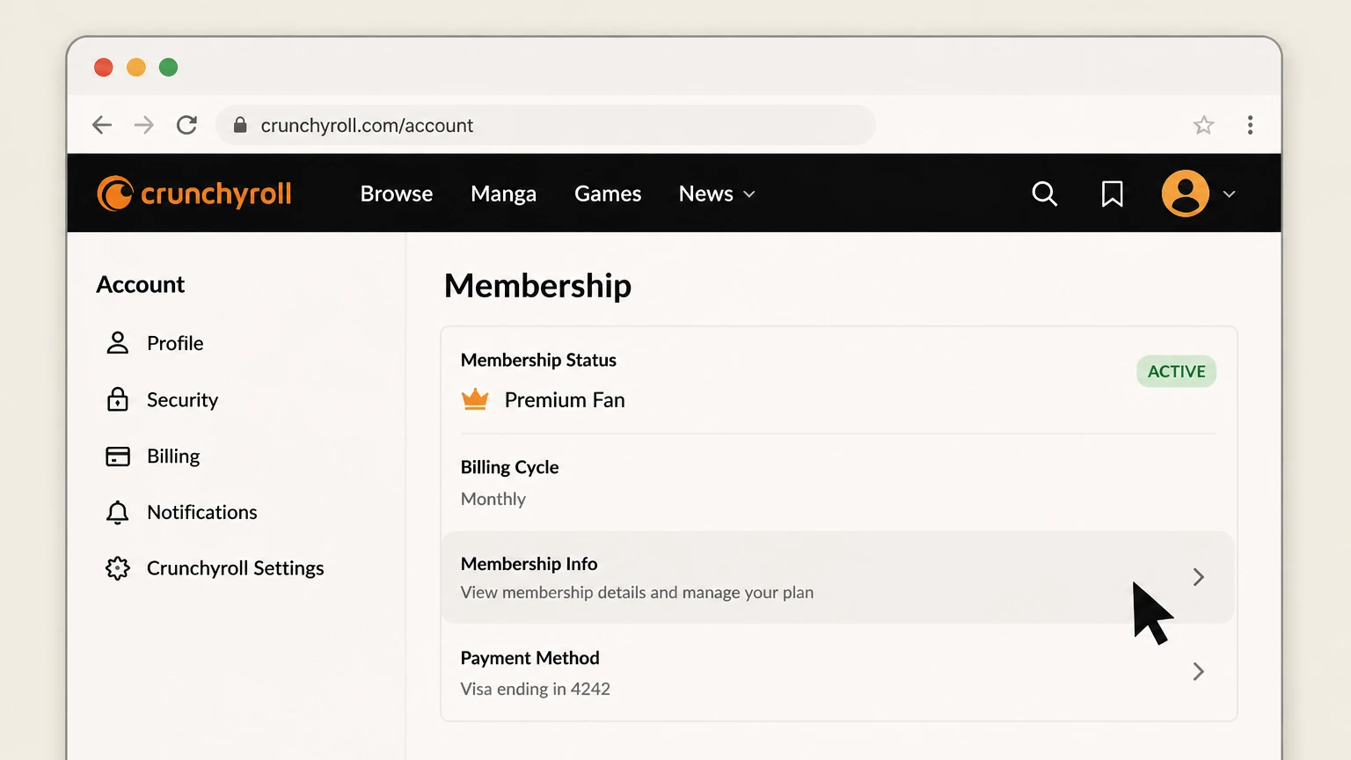Click the 'Premium Fan' text
The width and height of the screenshot is (1351, 760).
[565, 400]
